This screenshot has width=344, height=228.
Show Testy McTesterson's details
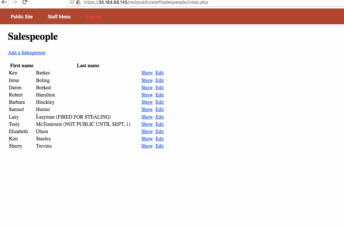[x=147, y=124]
